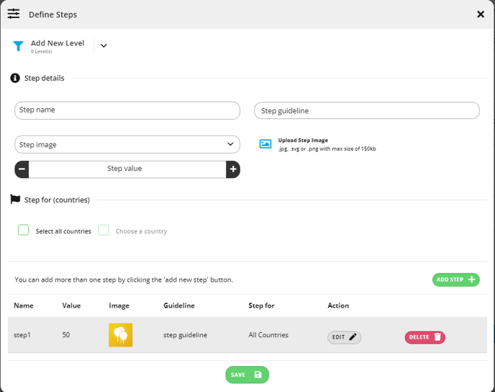Close the Define Steps dialog
This screenshot has height=392, width=495.
coord(481,14)
